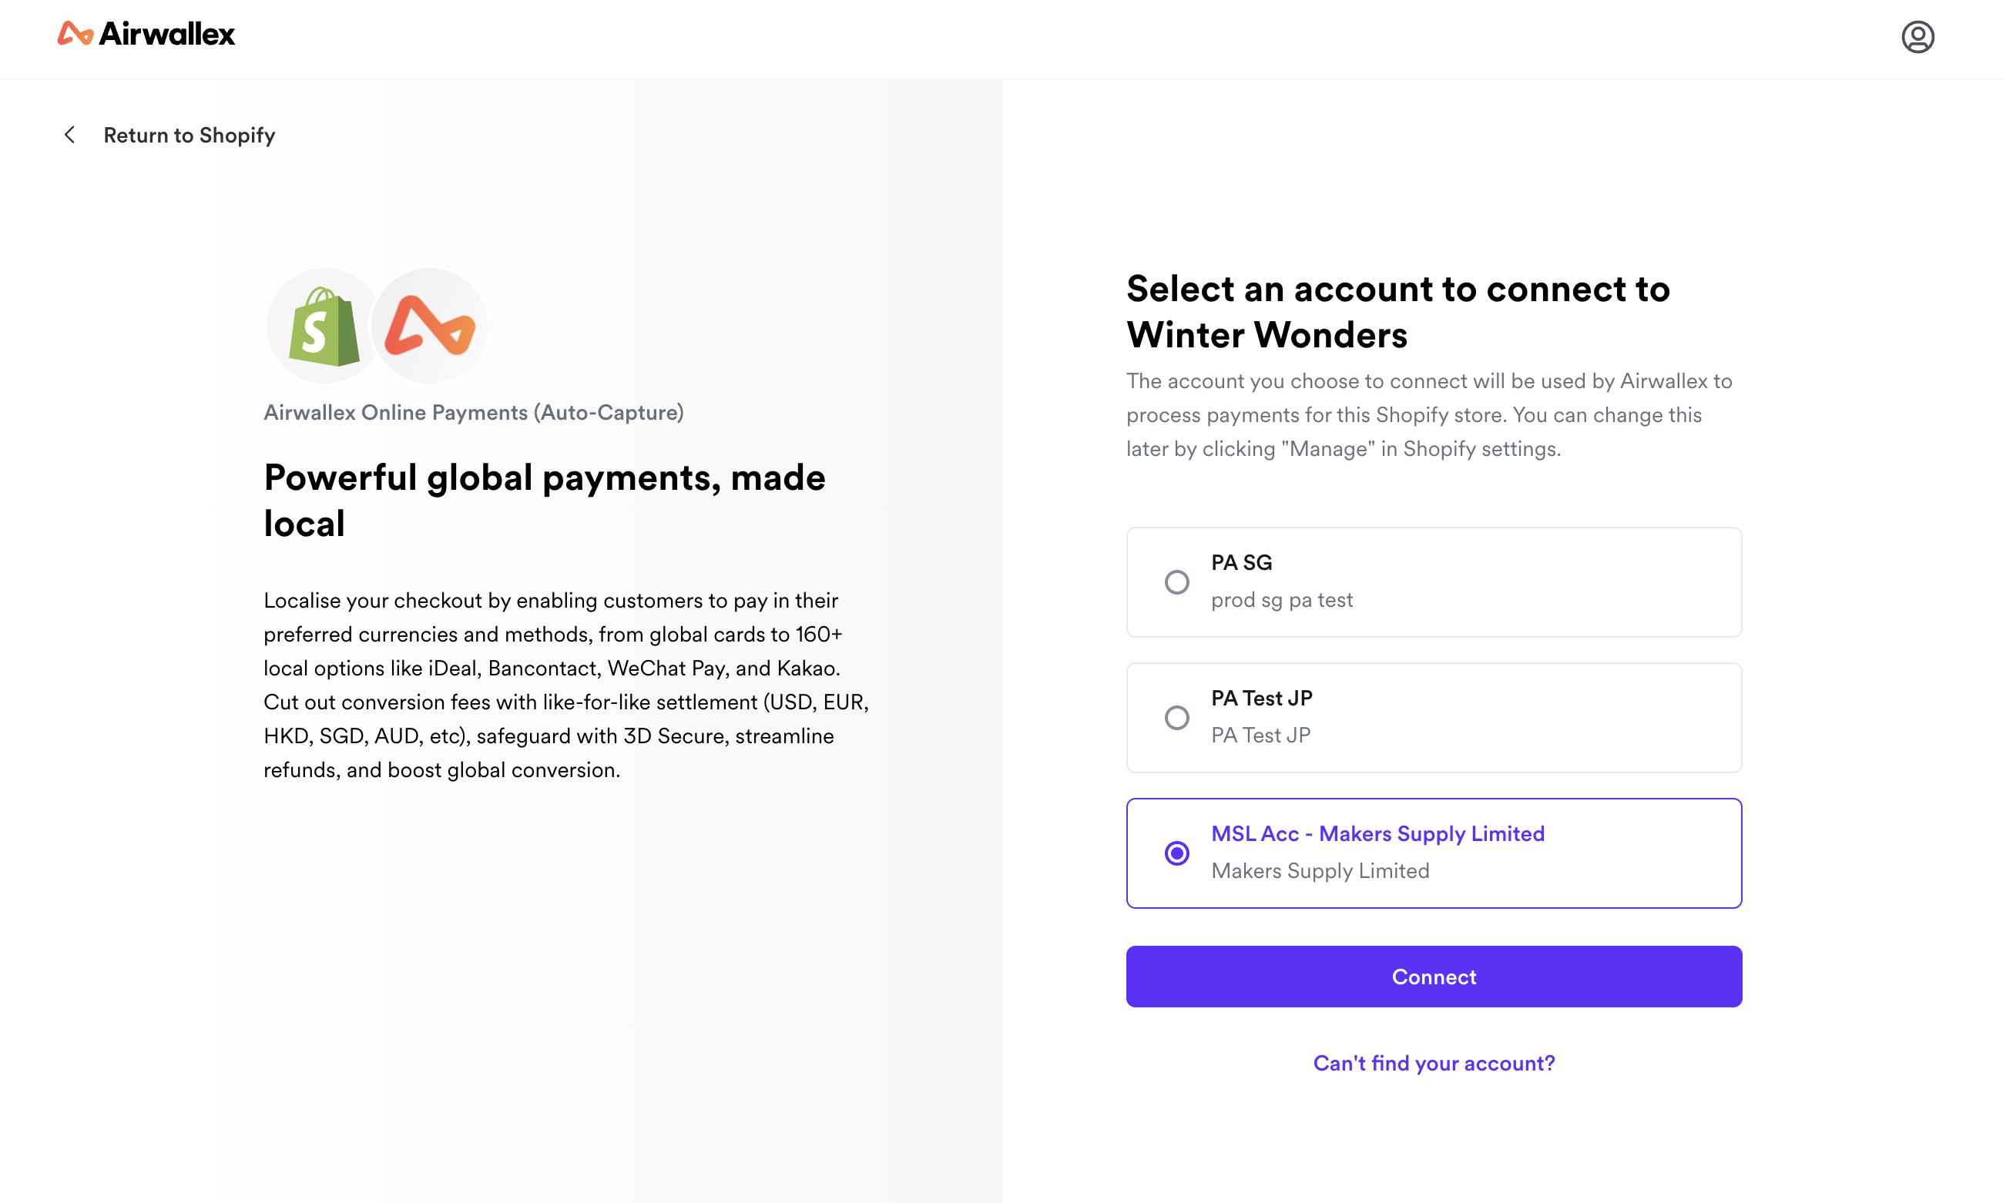Click the back chevron beside Return to Shopify
2003x1203 pixels.
(70, 135)
